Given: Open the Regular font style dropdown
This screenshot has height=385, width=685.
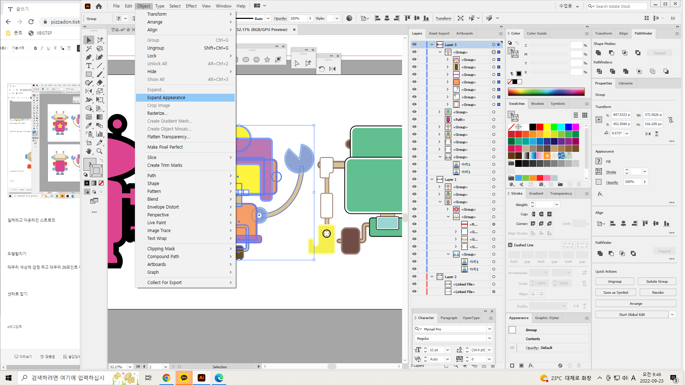Looking at the screenshot, I should click(489, 338).
